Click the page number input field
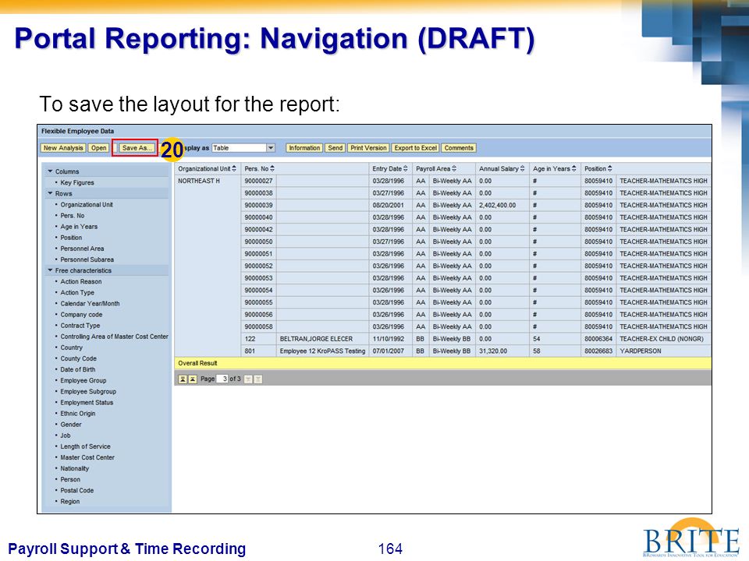 [222, 379]
